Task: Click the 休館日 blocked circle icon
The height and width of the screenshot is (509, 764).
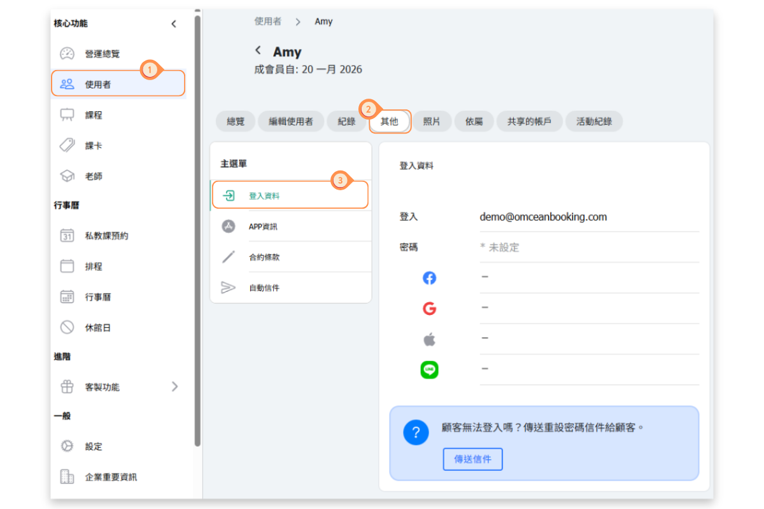Action: [x=67, y=328]
